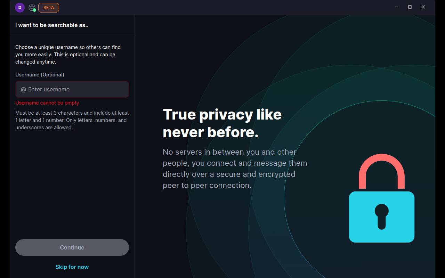The width and height of the screenshot is (445, 278).
Task: Click the "No servers in between" paragraph
Action: 235,169
